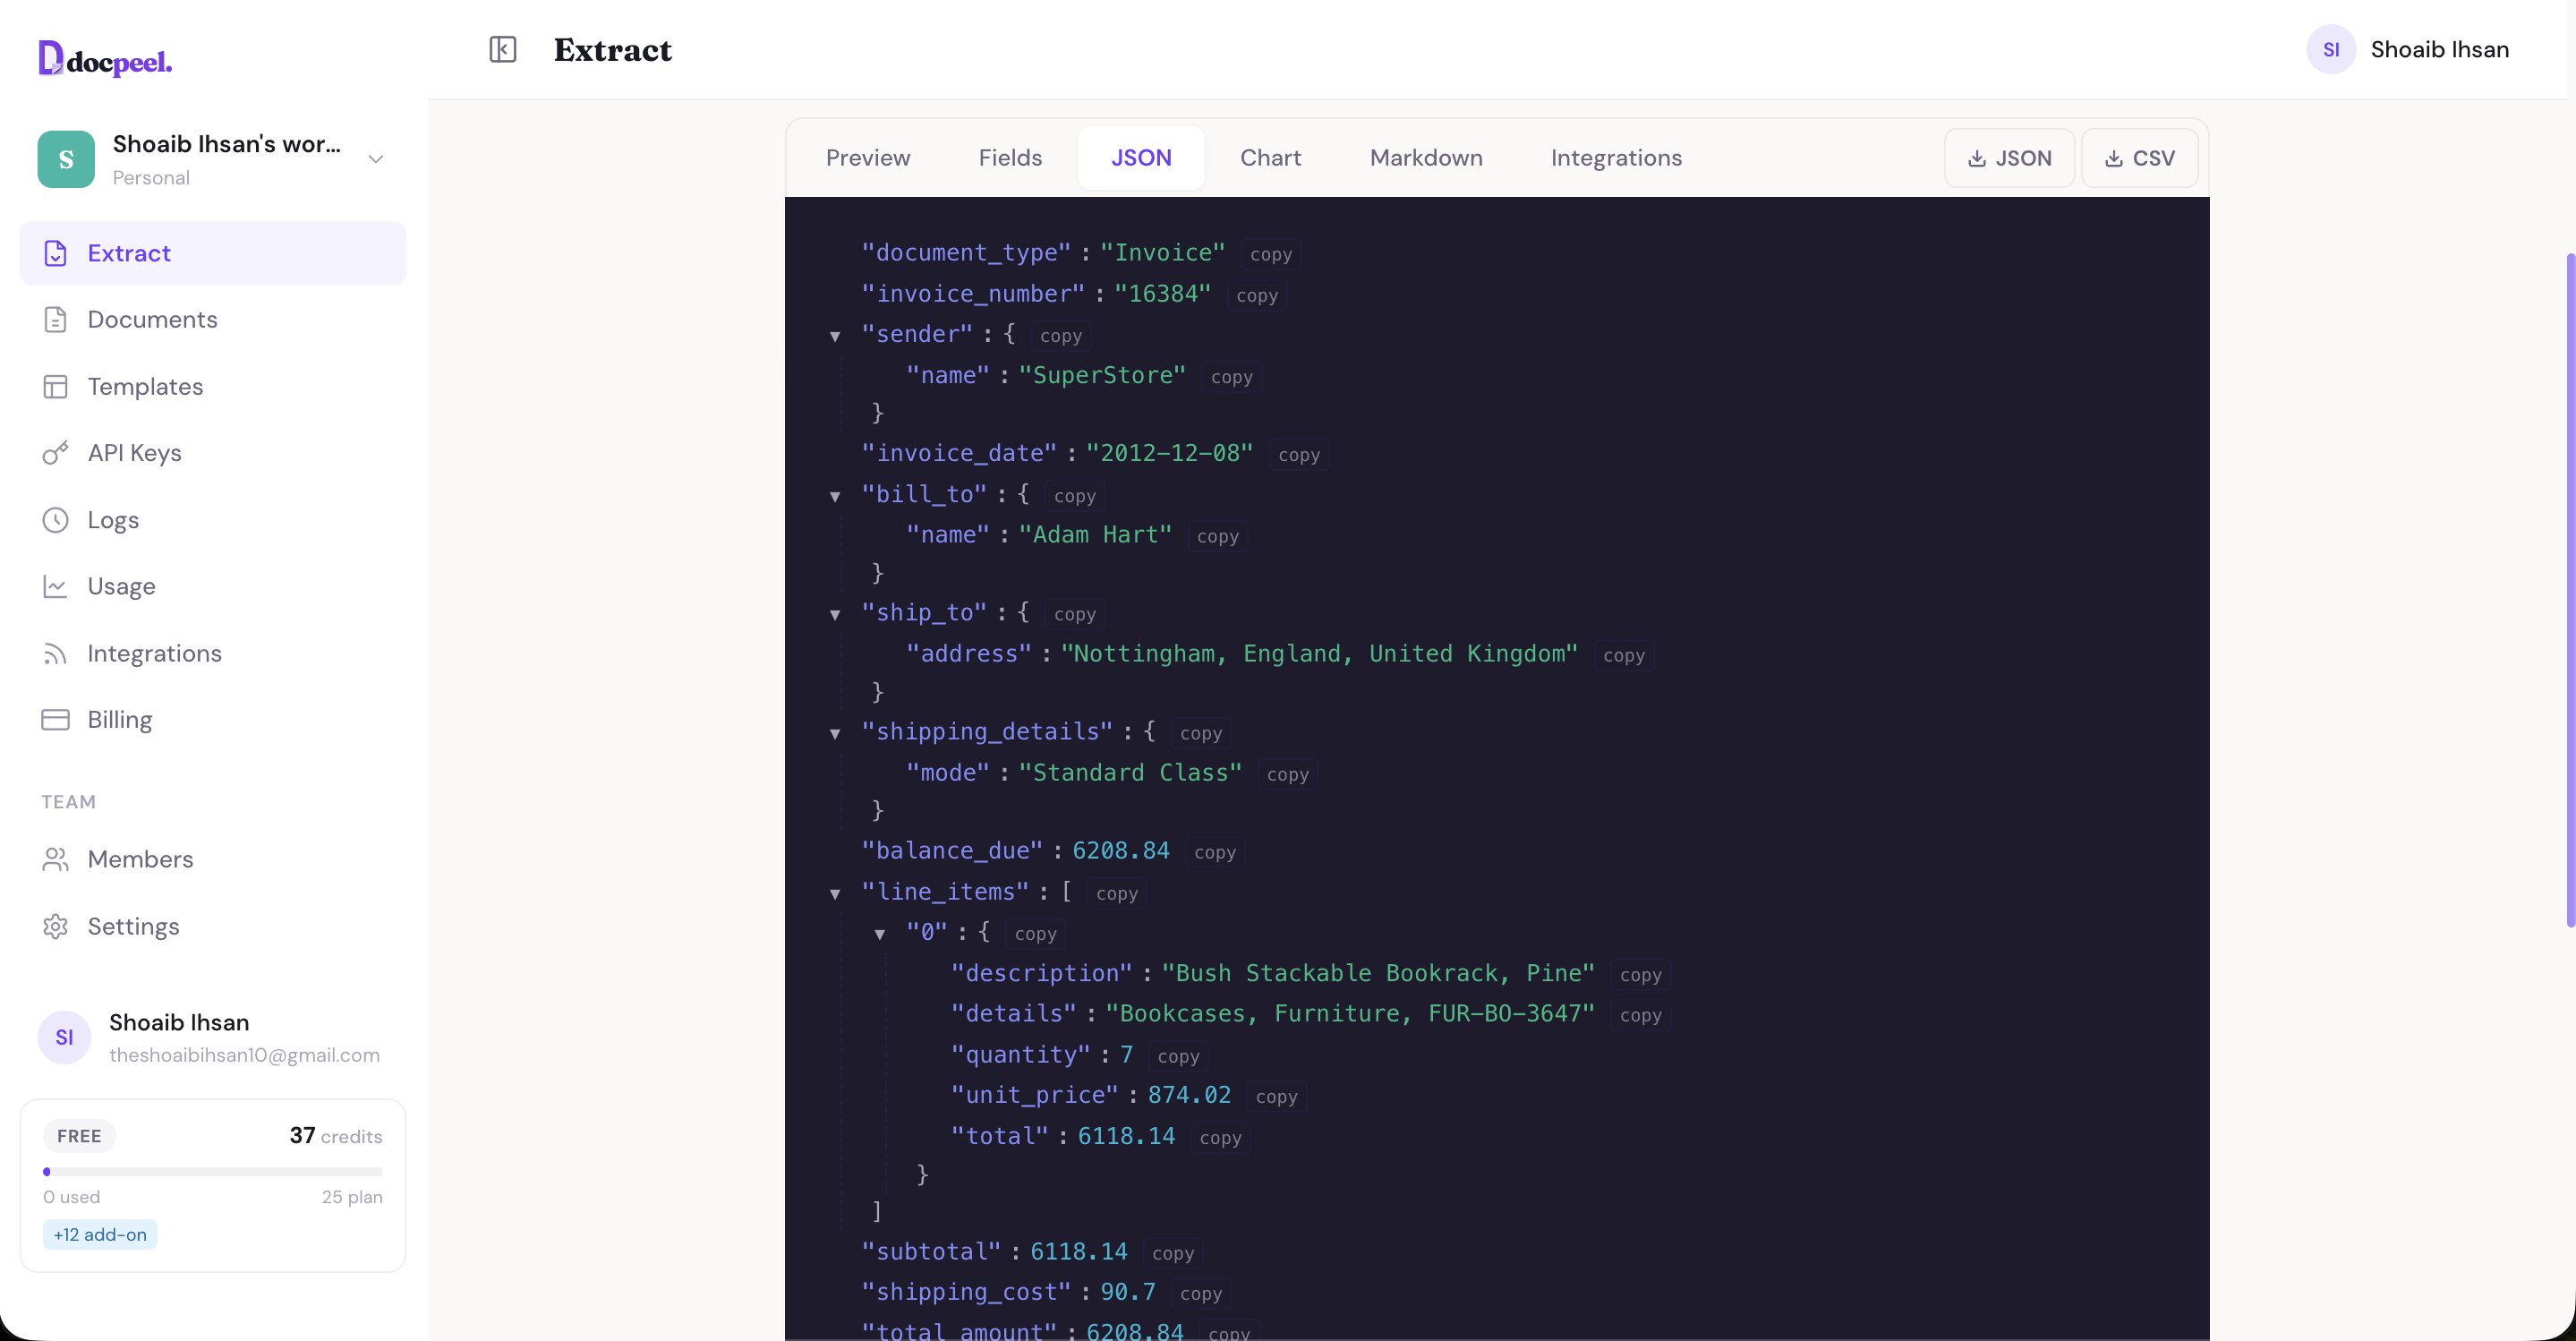
Task: Click the docpeel logo
Action: (x=105, y=59)
